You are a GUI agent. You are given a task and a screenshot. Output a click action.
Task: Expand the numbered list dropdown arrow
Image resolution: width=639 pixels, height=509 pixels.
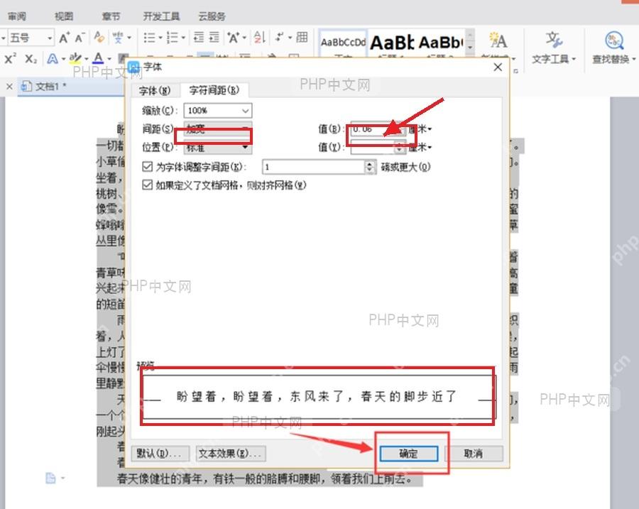(x=183, y=38)
